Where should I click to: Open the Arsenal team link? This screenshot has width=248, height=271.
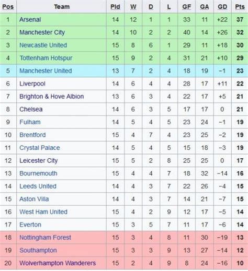pyautogui.click(x=30, y=19)
